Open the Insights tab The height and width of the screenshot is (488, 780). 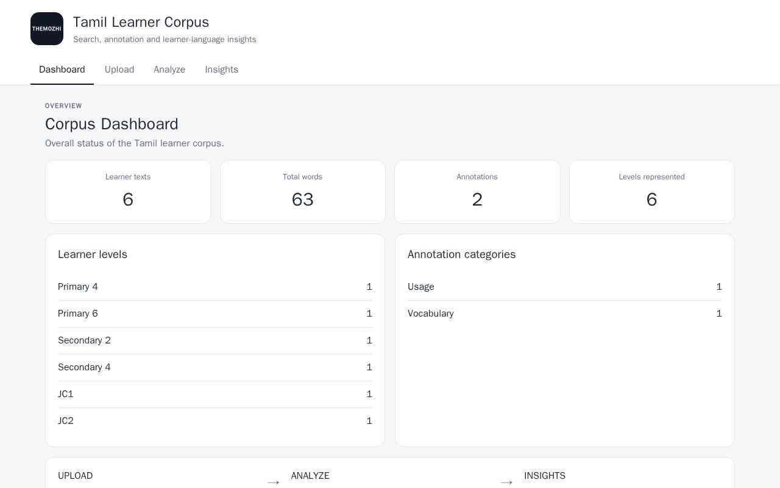222,70
